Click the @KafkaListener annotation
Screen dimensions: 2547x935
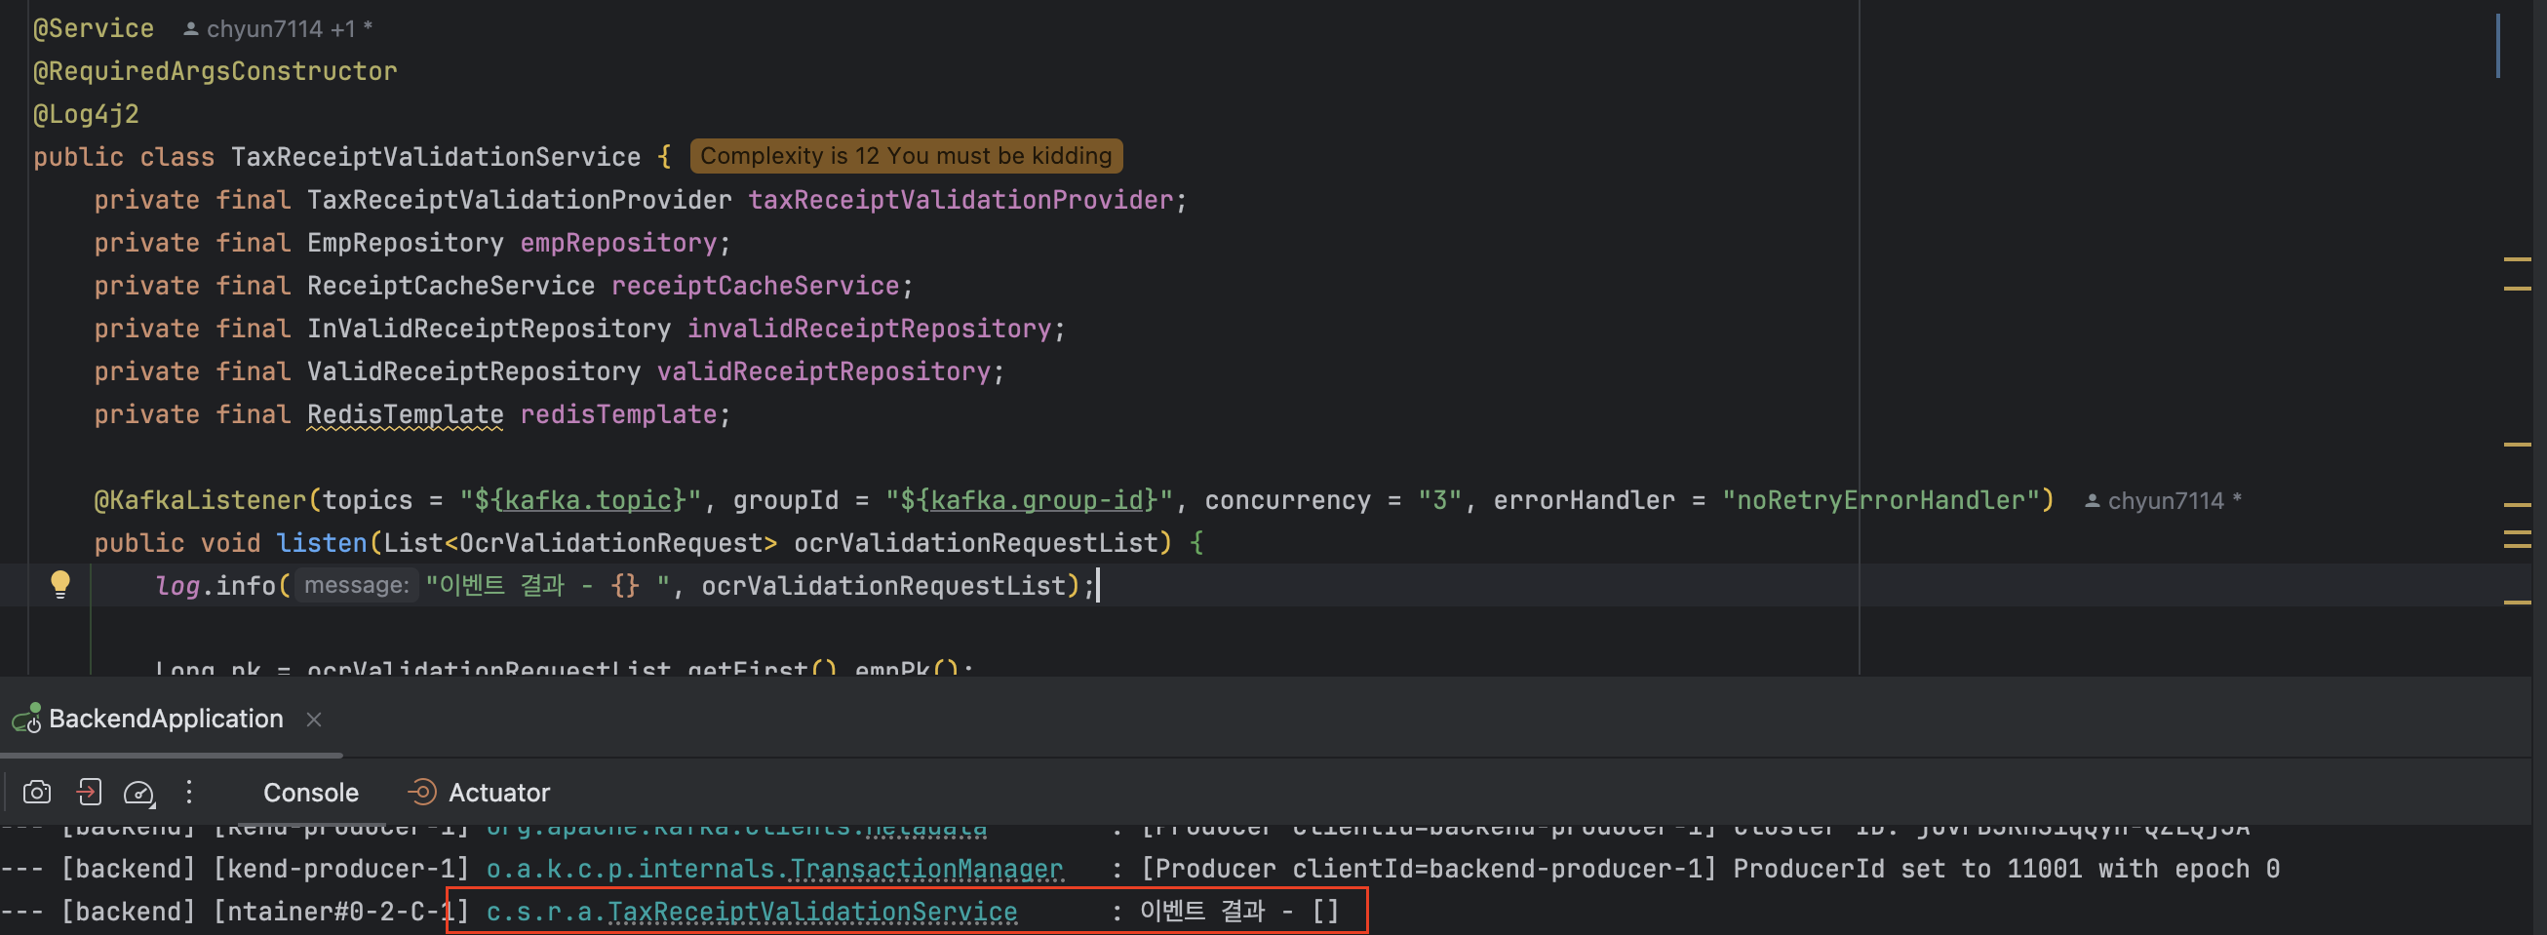point(201,500)
